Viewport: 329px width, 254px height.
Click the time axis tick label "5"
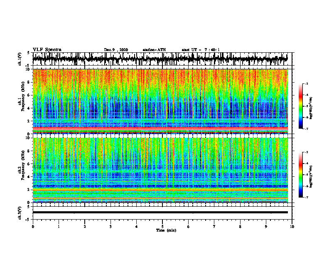[x=162, y=227]
